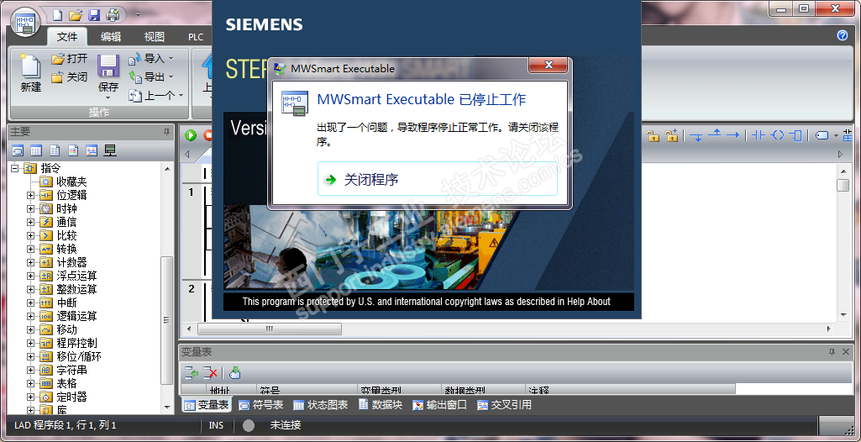
Task: Click status chart icon in 主要 toolbar
Action: [36, 150]
